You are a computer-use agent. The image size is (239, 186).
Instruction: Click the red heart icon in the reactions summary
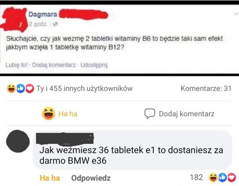click(x=30, y=88)
